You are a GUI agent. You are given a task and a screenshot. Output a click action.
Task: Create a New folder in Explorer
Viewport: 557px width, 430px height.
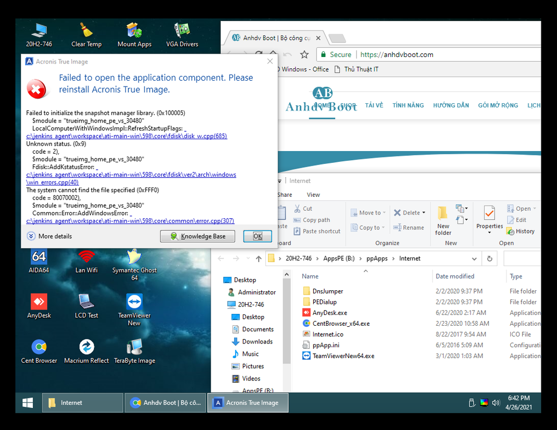[x=443, y=221]
